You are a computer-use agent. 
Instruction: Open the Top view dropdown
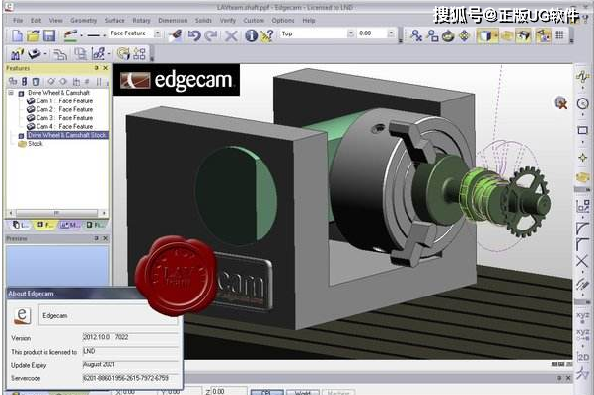tap(351, 33)
